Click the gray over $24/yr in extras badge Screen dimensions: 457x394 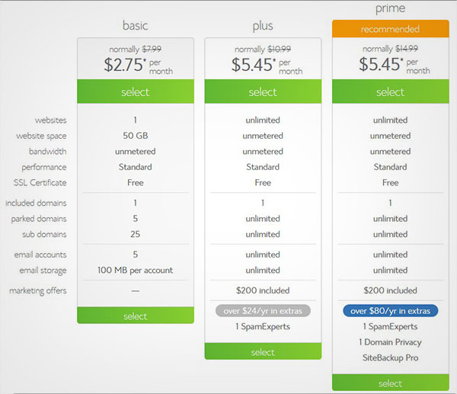[x=263, y=311]
